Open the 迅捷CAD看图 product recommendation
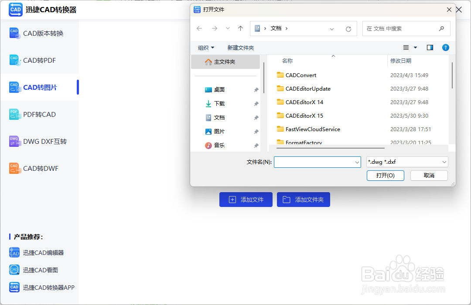 coord(34,270)
